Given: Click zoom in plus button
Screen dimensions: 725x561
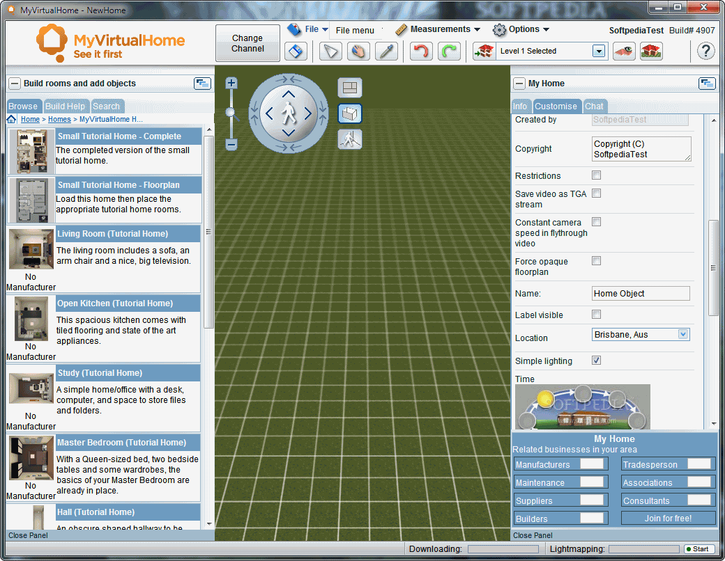Looking at the screenshot, I should point(231,83).
